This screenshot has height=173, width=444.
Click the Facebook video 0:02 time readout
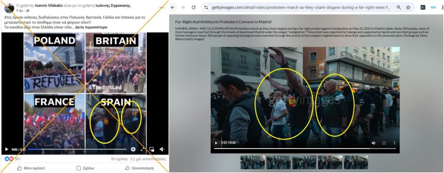(x=14, y=150)
